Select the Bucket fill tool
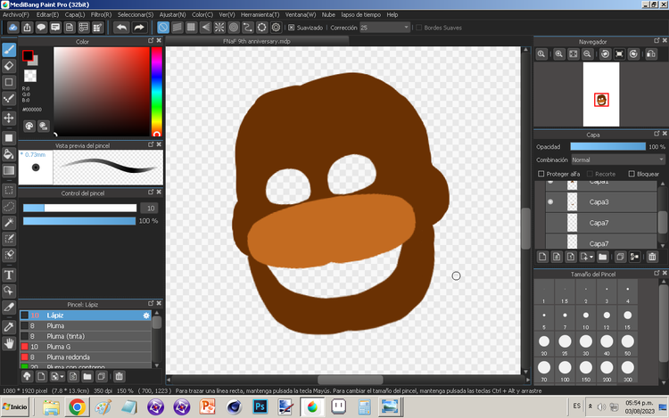The width and height of the screenshot is (669, 418). (x=9, y=154)
